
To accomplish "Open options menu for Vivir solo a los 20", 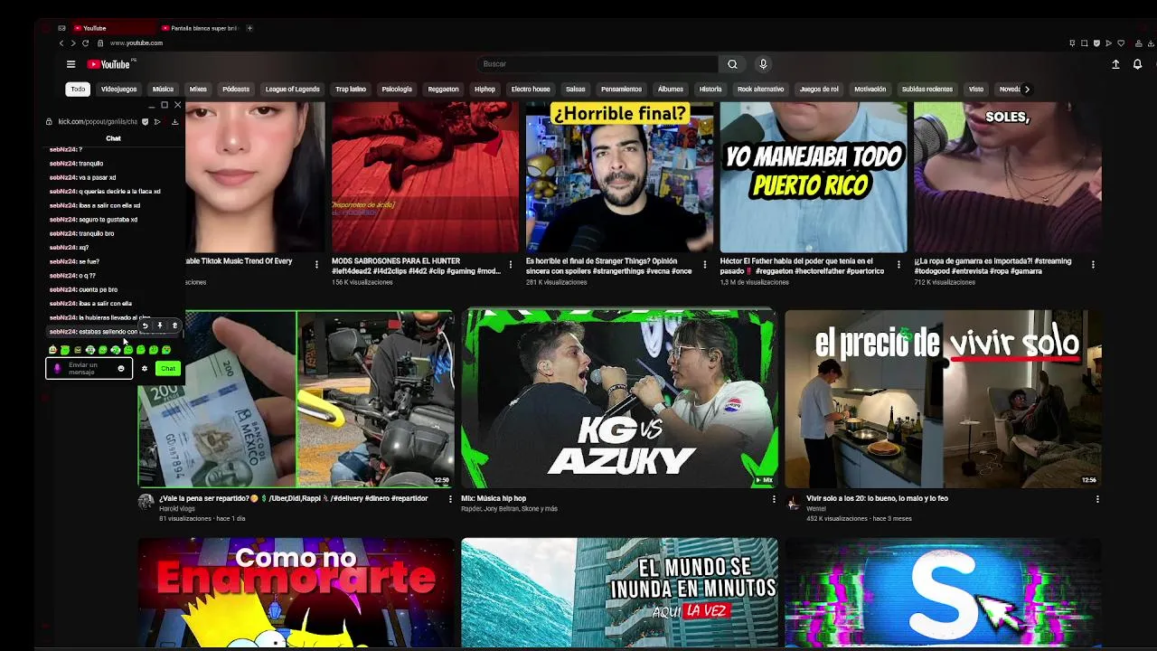I will coord(1097,499).
